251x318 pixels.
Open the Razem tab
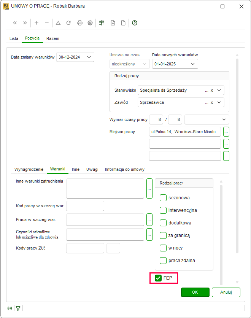(53, 38)
